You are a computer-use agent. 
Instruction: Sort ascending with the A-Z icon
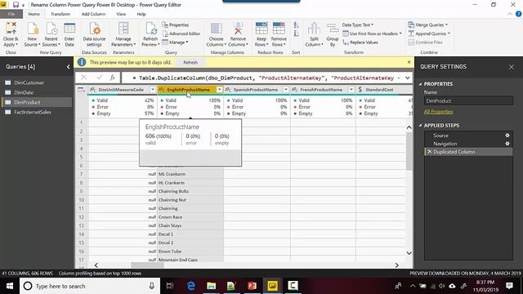pyautogui.click(x=296, y=25)
